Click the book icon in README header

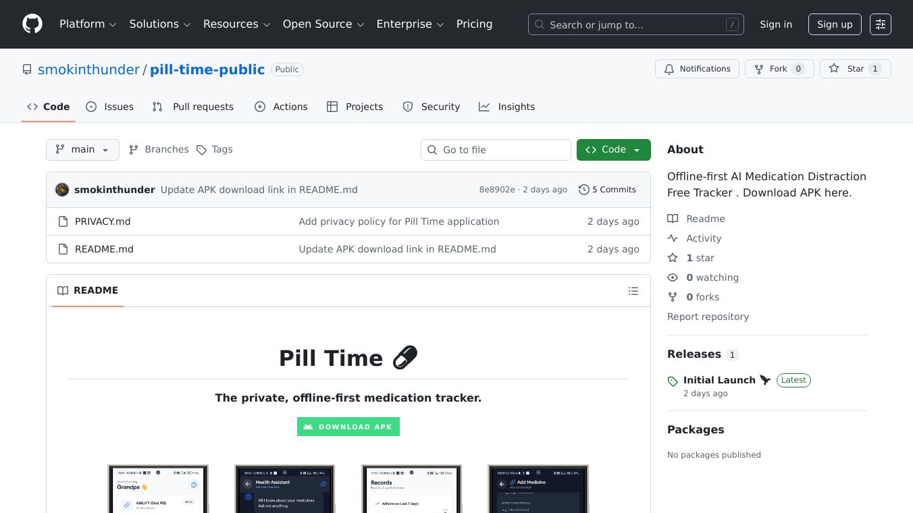63,290
